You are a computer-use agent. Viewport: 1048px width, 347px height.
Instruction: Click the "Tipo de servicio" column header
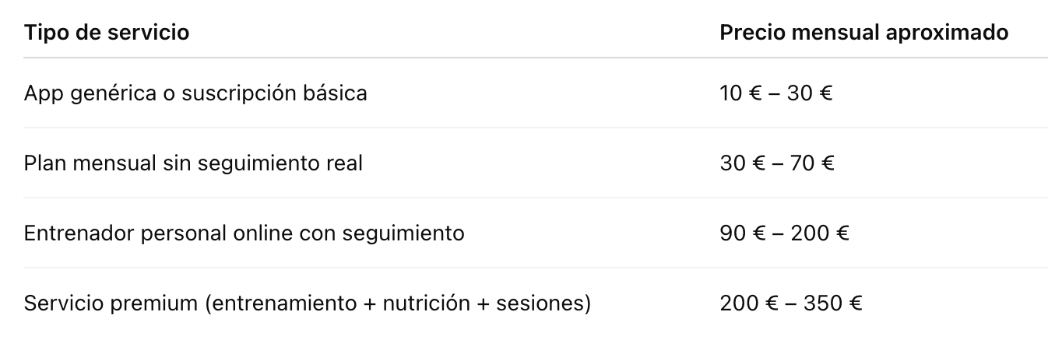click(x=107, y=33)
